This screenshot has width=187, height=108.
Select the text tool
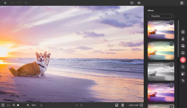pyautogui.click(x=183, y=81)
